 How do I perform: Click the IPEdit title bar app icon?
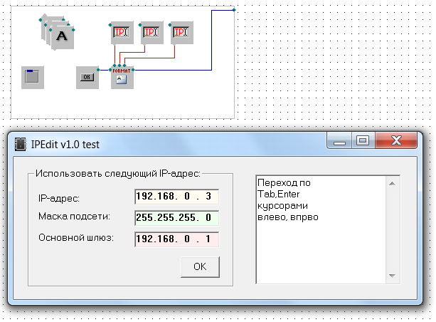pyautogui.click(x=20, y=144)
